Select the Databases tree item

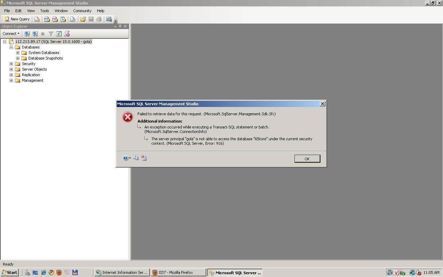(30, 47)
